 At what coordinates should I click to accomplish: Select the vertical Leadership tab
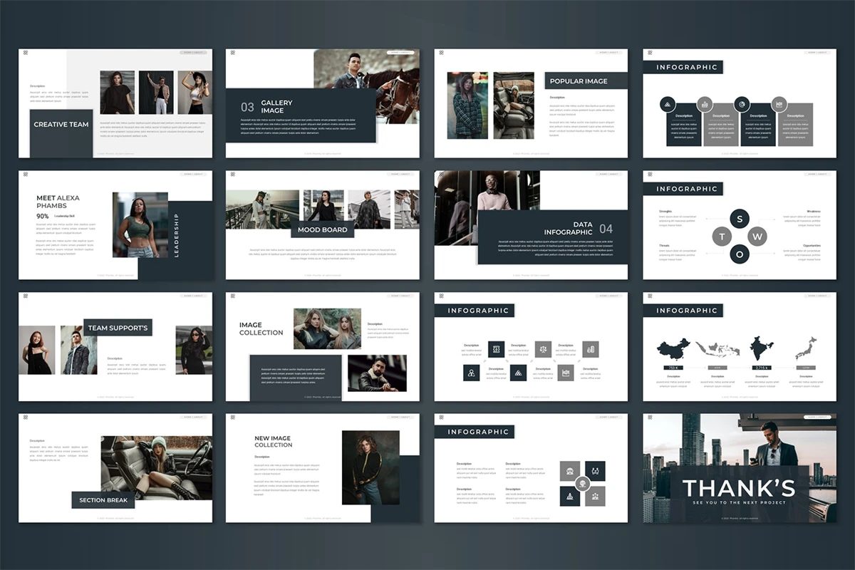pos(177,235)
